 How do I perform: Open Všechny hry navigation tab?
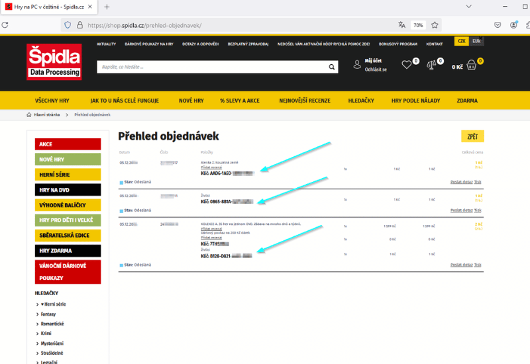click(52, 101)
